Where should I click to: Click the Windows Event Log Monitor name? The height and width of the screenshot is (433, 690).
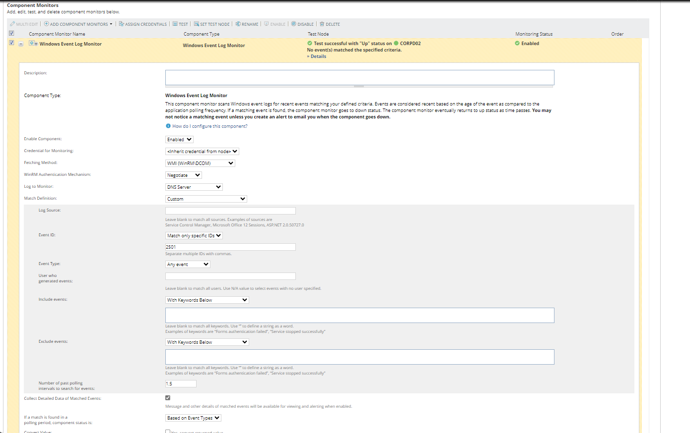point(70,44)
